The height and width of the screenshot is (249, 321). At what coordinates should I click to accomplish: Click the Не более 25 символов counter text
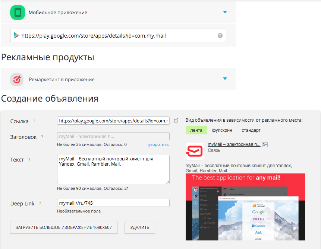tap(92, 144)
